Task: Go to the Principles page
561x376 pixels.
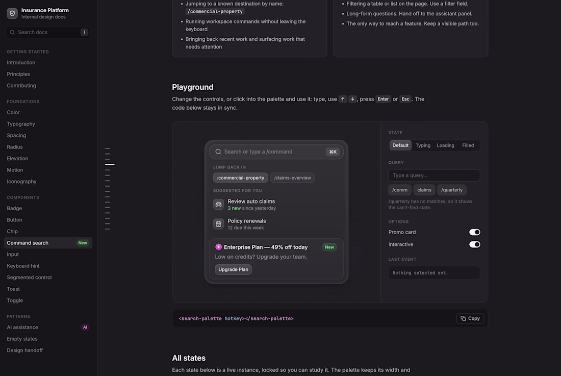Action: pos(18,74)
